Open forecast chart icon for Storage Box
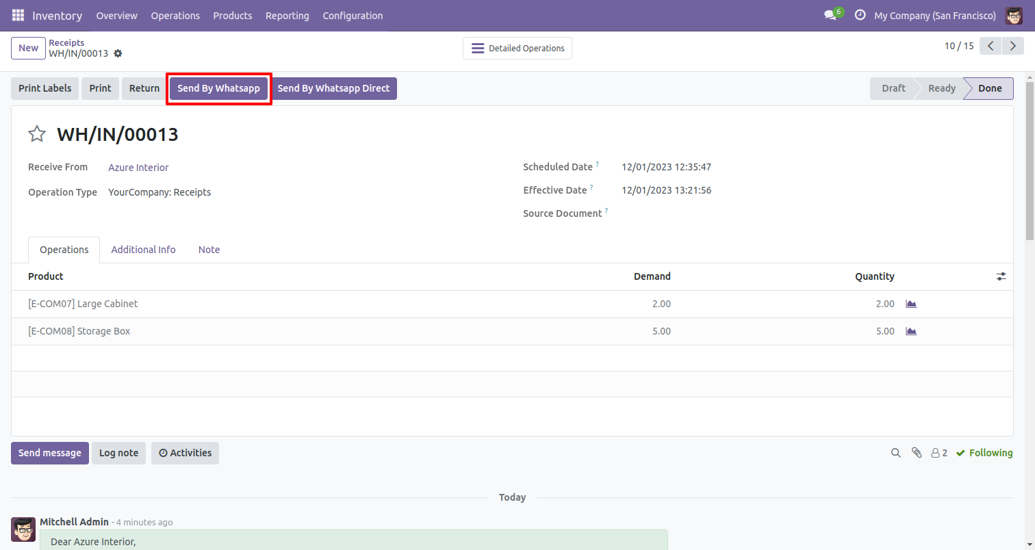Viewport: 1035px width, 550px height. (911, 331)
